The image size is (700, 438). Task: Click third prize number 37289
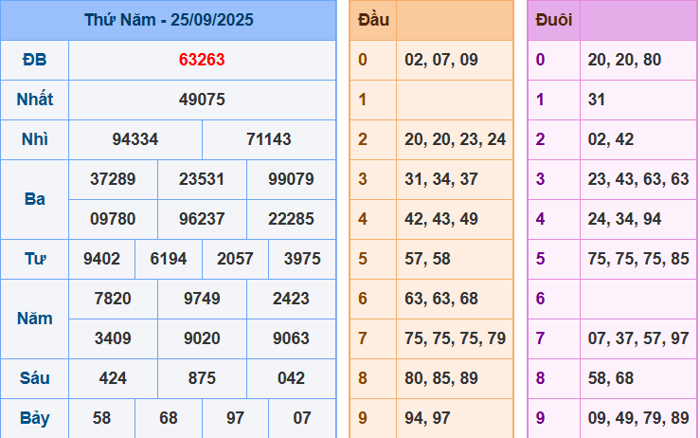pos(113,179)
